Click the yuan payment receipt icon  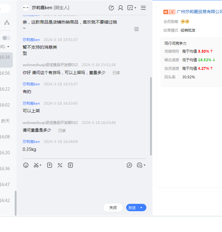[70, 165]
